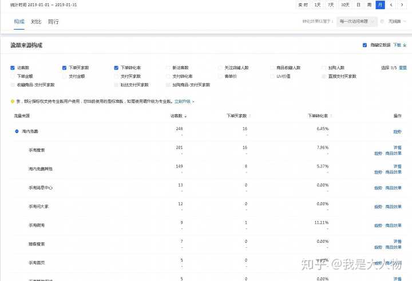Switch to the 对比 tab
412x281 pixels.
pyautogui.click(x=36, y=22)
